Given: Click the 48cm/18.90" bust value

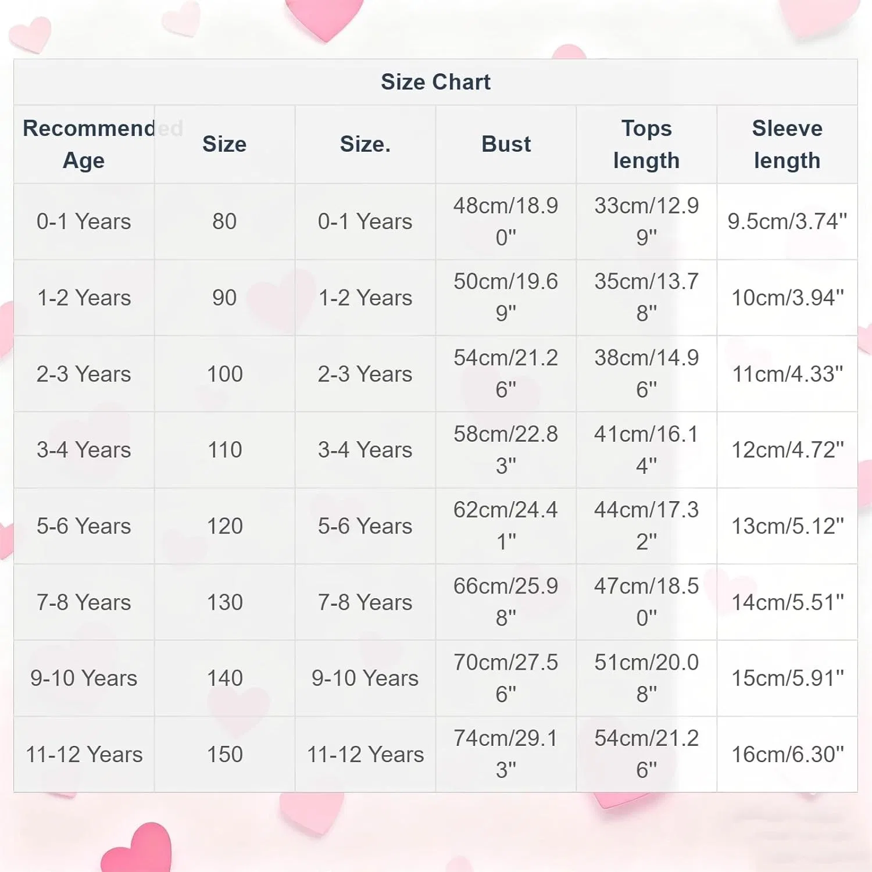Looking at the screenshot, I should click(x=506, y=221).
